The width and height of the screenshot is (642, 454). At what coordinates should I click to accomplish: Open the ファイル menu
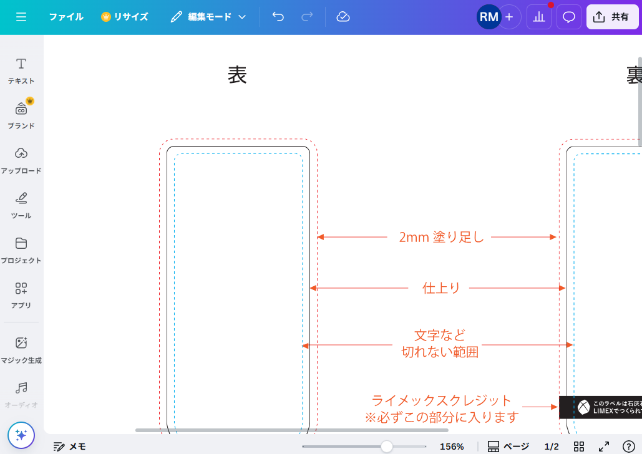[x=66, y=17]
